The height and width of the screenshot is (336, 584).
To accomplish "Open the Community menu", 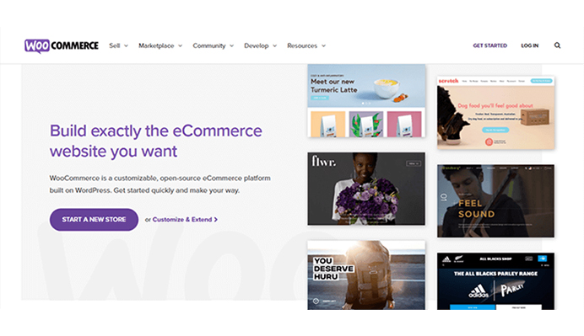I will 209,45.
